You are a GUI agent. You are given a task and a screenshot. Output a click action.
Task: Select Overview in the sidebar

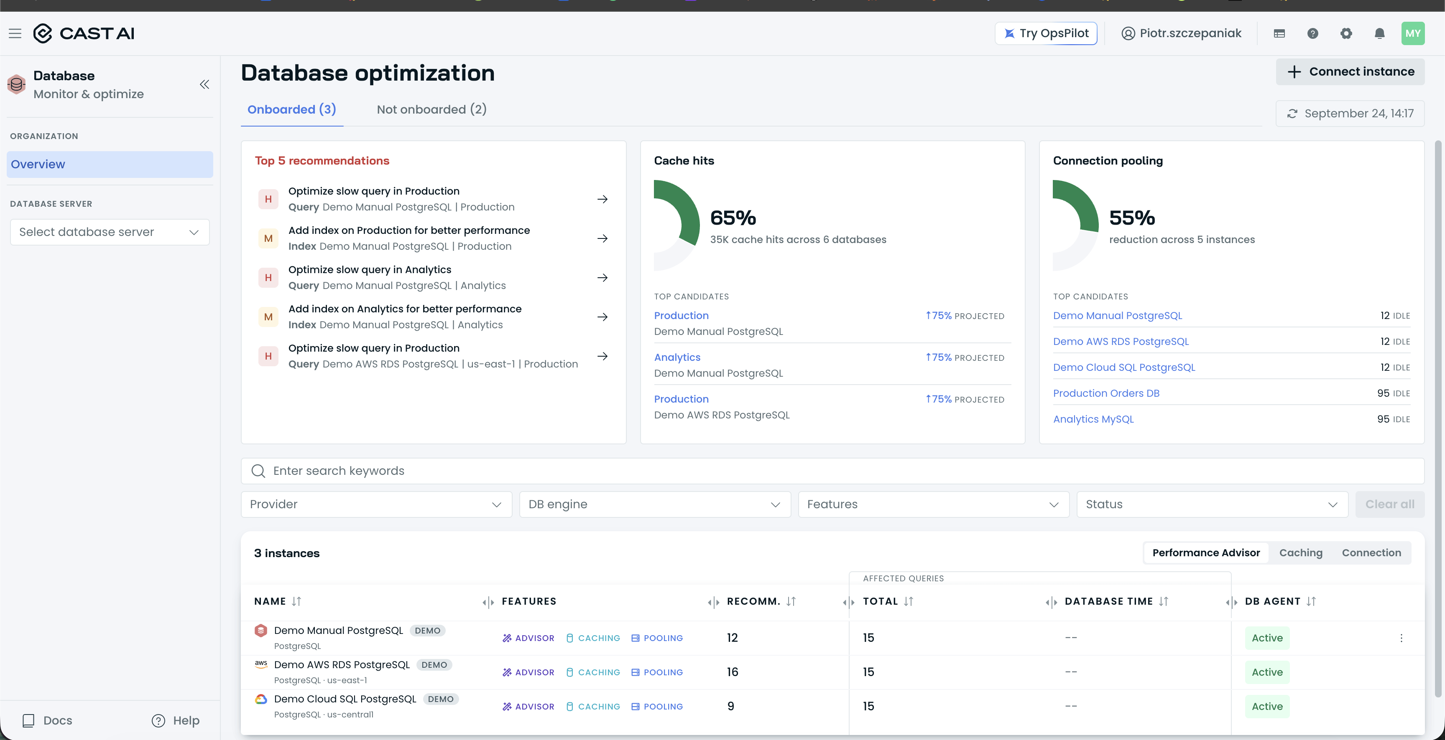pos(110,165)
